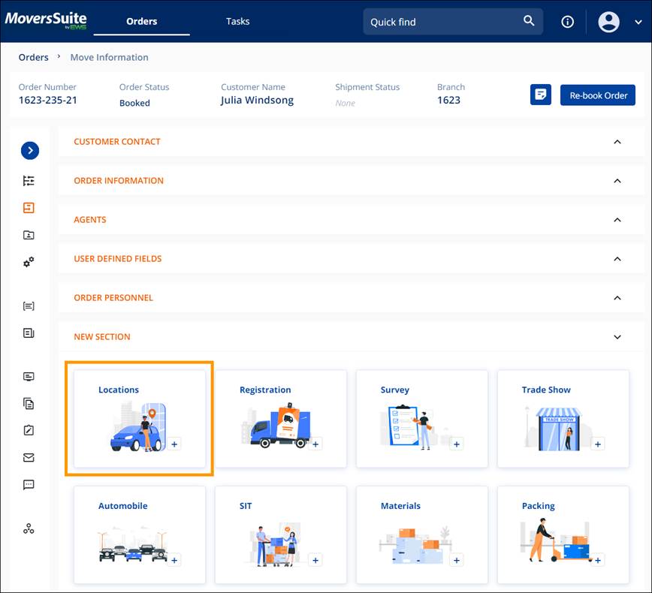652x593 pixels.
Task: Expand the NEW SECTION panel
Action: point(617,337)
